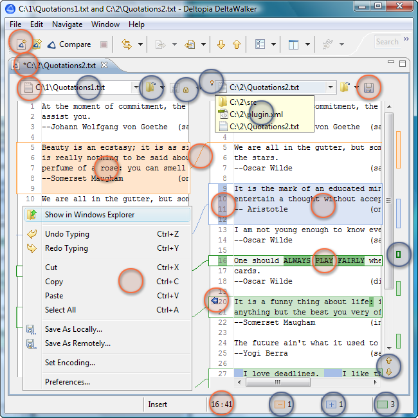Click merge arrow icon at line 20
Viewport: 418px width, 418px height.
(214, 301)
